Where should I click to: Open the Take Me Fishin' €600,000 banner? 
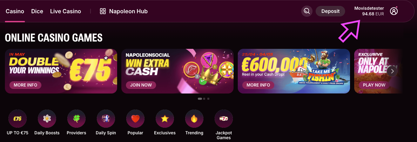tap(294, 71)
